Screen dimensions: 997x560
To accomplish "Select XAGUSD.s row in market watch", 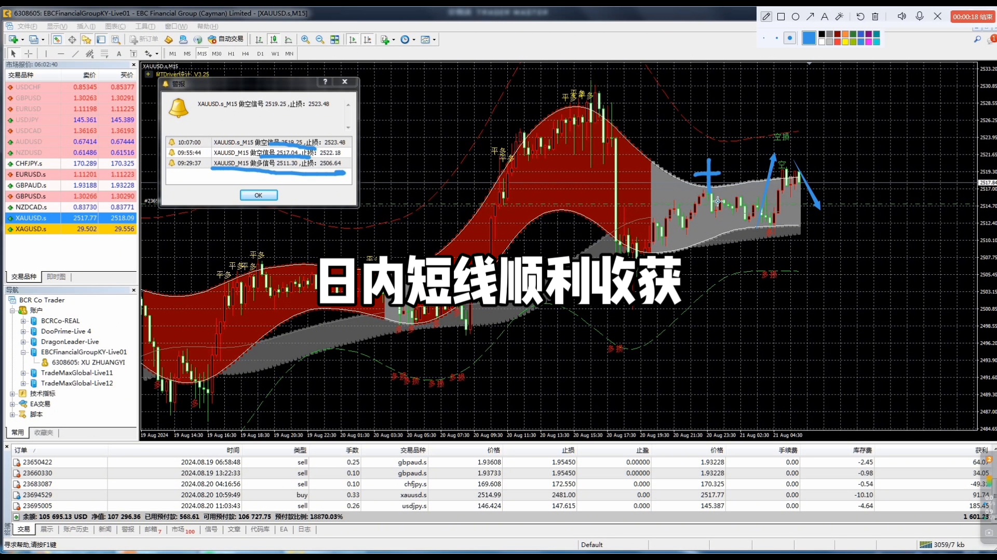I will 31,229.
